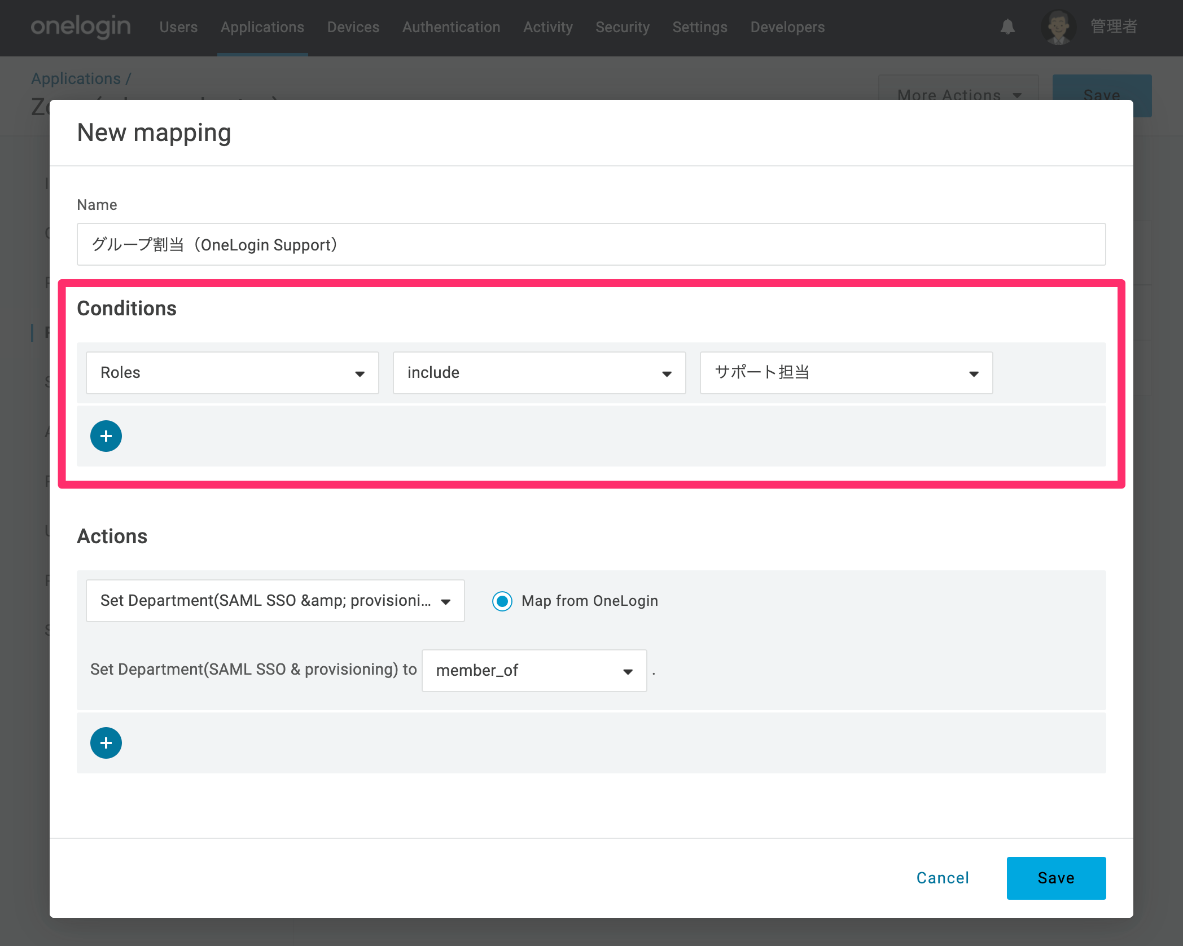Image resolution: width=1183 pixels, height=946 pixels.
Task: Cancel the new mapping dialog
Action: (943, 878)
